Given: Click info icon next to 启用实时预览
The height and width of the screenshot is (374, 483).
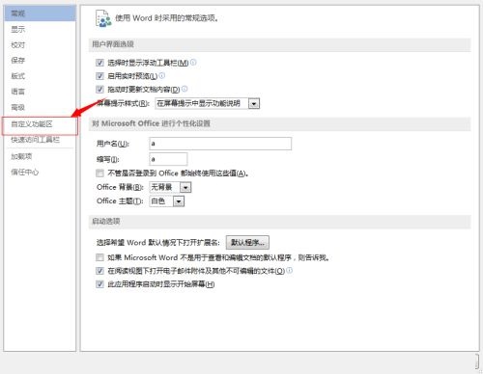Looking at the screenshot, I should point(162,75).
